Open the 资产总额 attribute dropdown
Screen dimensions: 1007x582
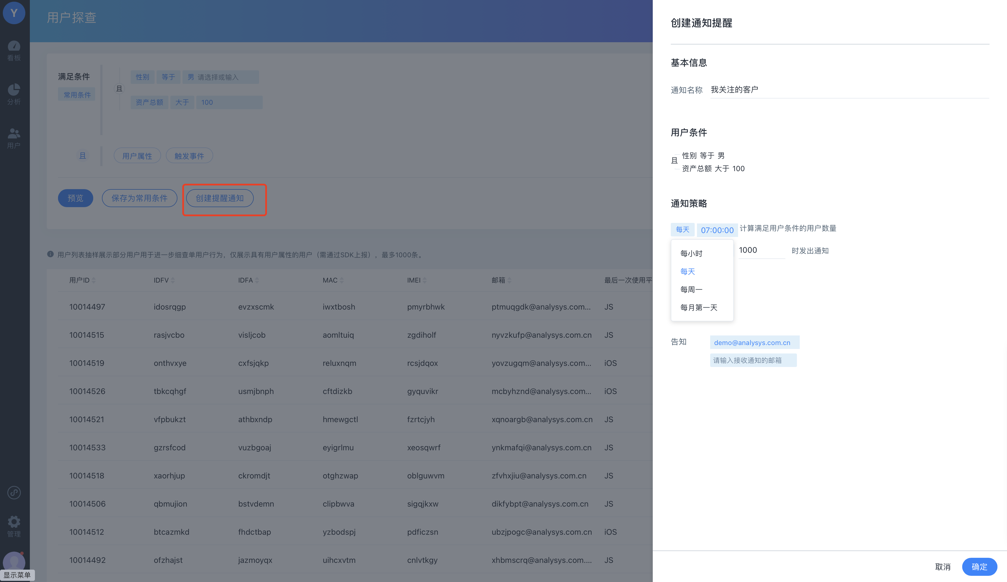[150, 102]
